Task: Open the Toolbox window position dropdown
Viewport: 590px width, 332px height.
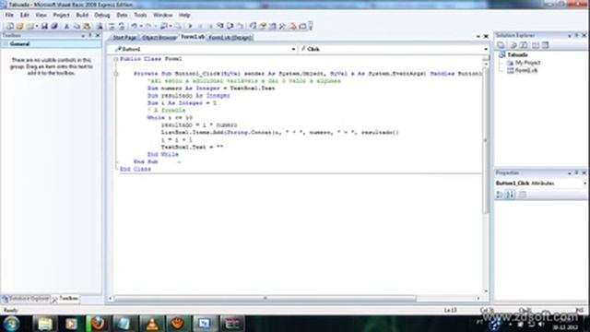Action: coord(83,35)
